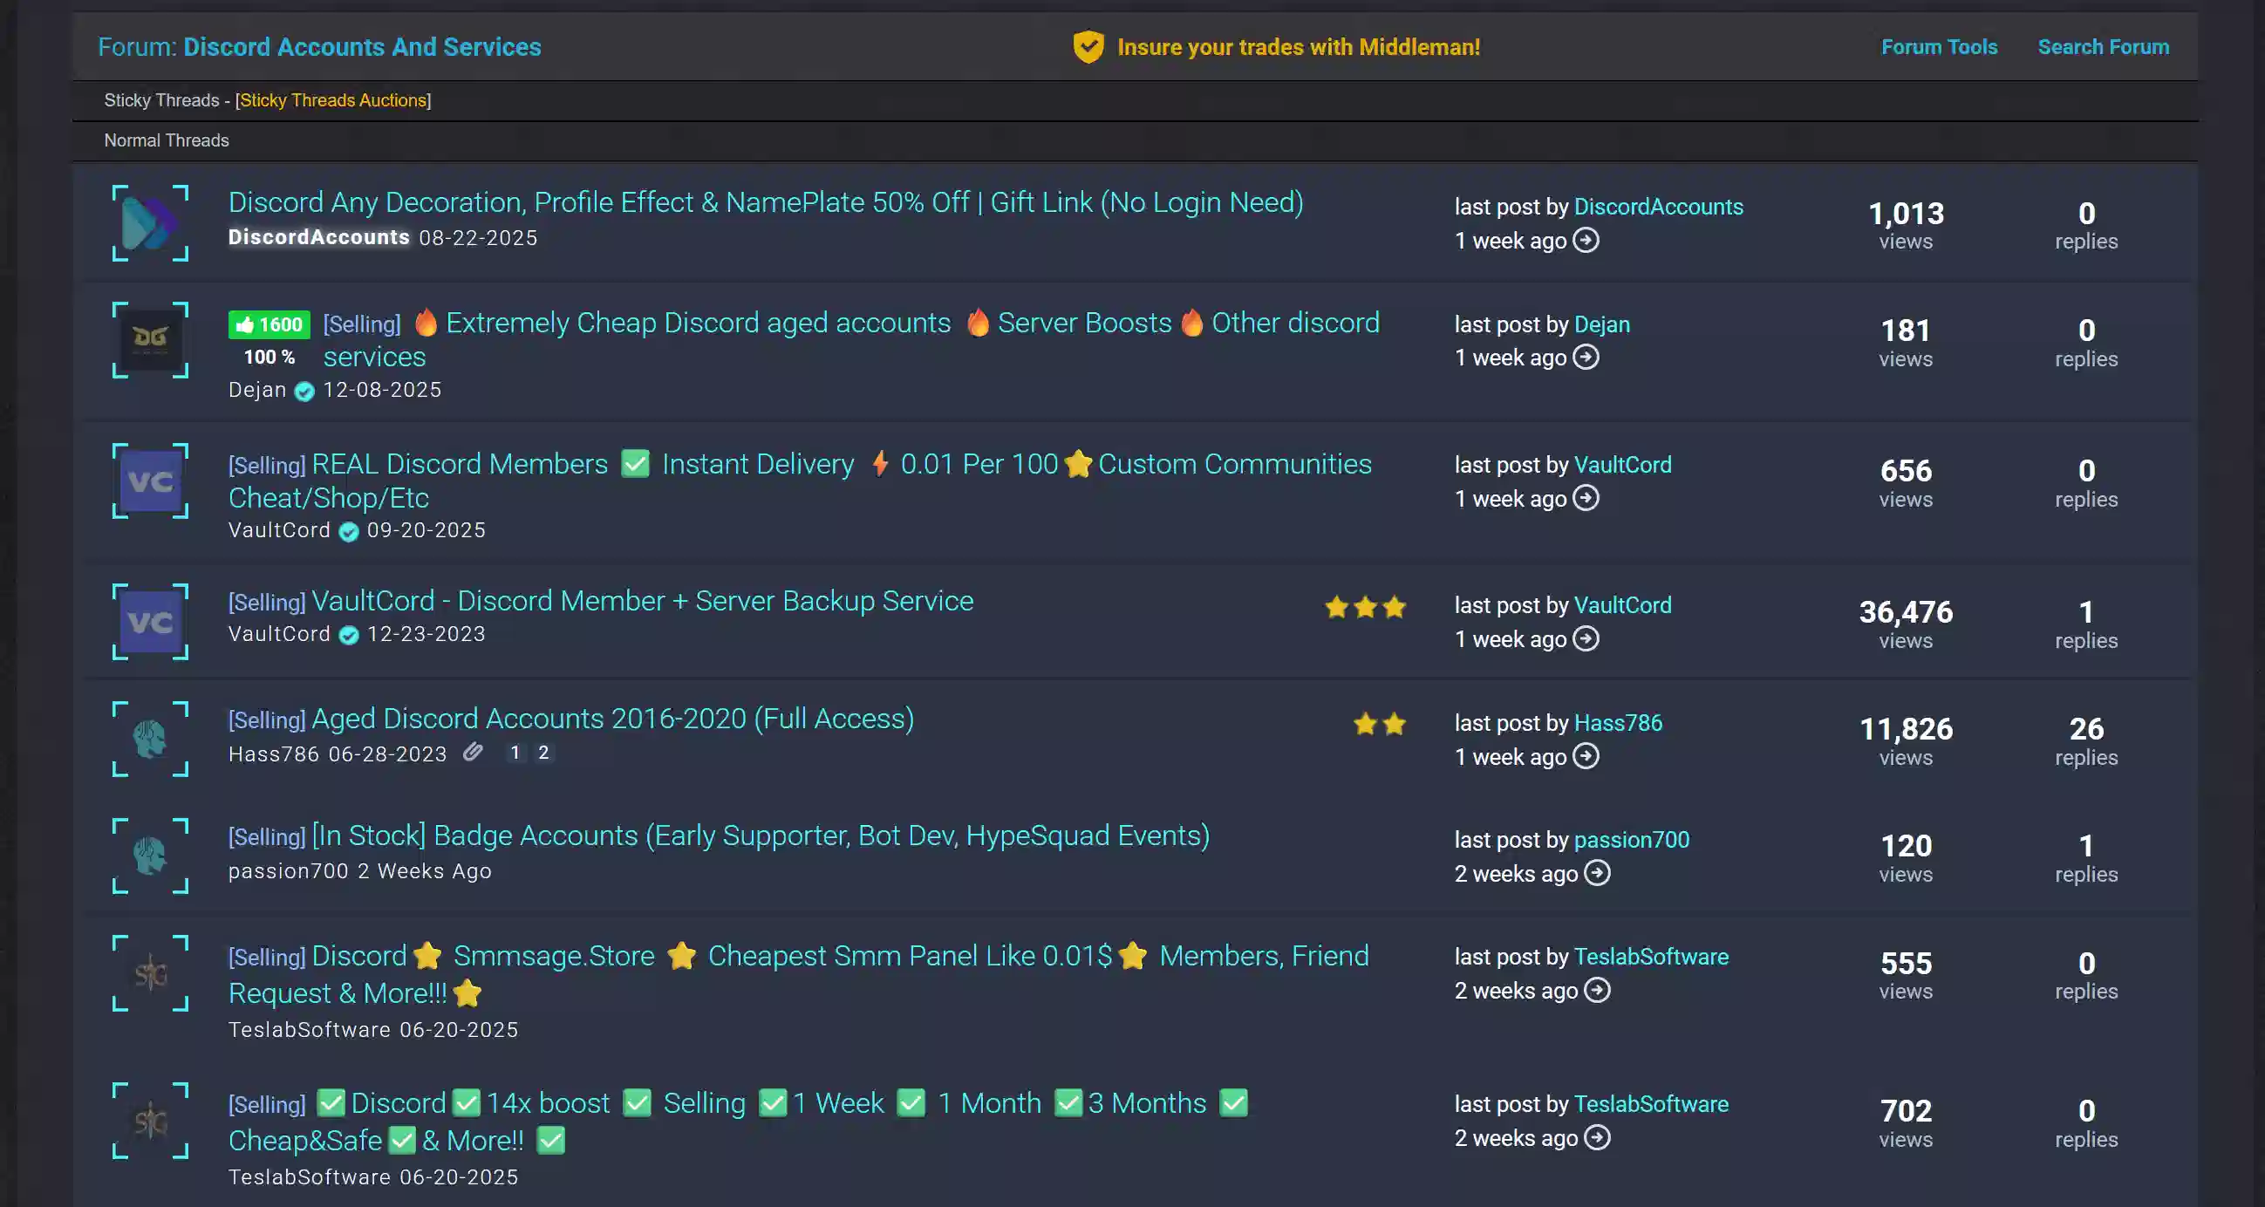Viewport: 2265px width, 1207px height.
Task: Open the Search Forum menu
Action: pos(2102,46)
